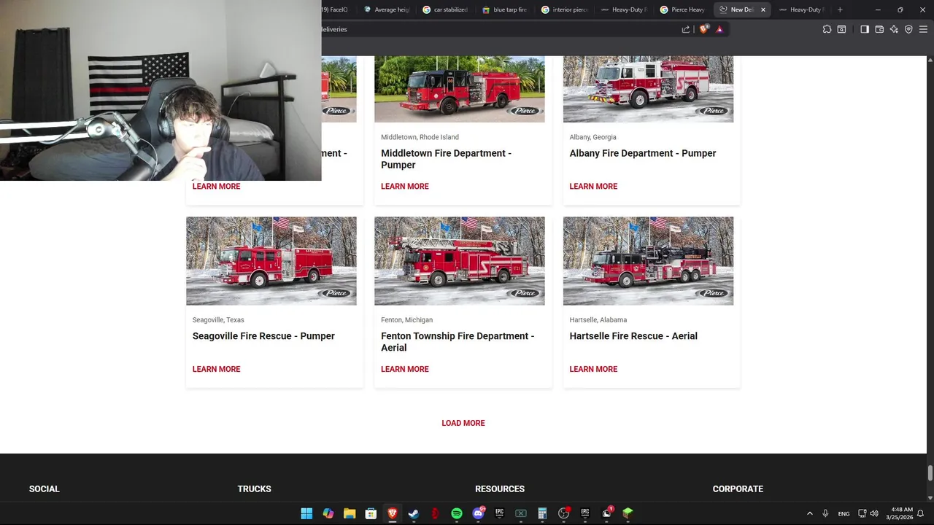Click the Hartselle aerial truck photo
Screen dimensions: 934x525
(648, 261)
